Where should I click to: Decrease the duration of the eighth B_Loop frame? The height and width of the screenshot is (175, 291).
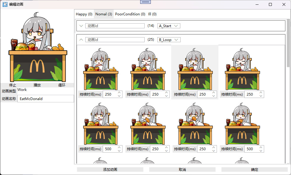coord(261,151)
